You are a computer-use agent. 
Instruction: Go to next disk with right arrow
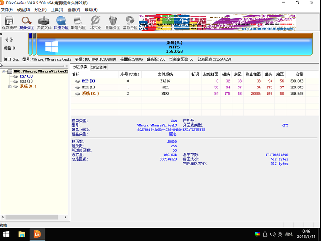(12, 40)
